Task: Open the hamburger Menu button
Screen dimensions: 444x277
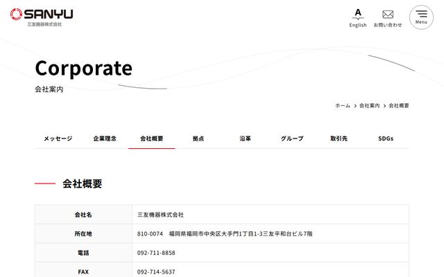Action: click(421, 17)
